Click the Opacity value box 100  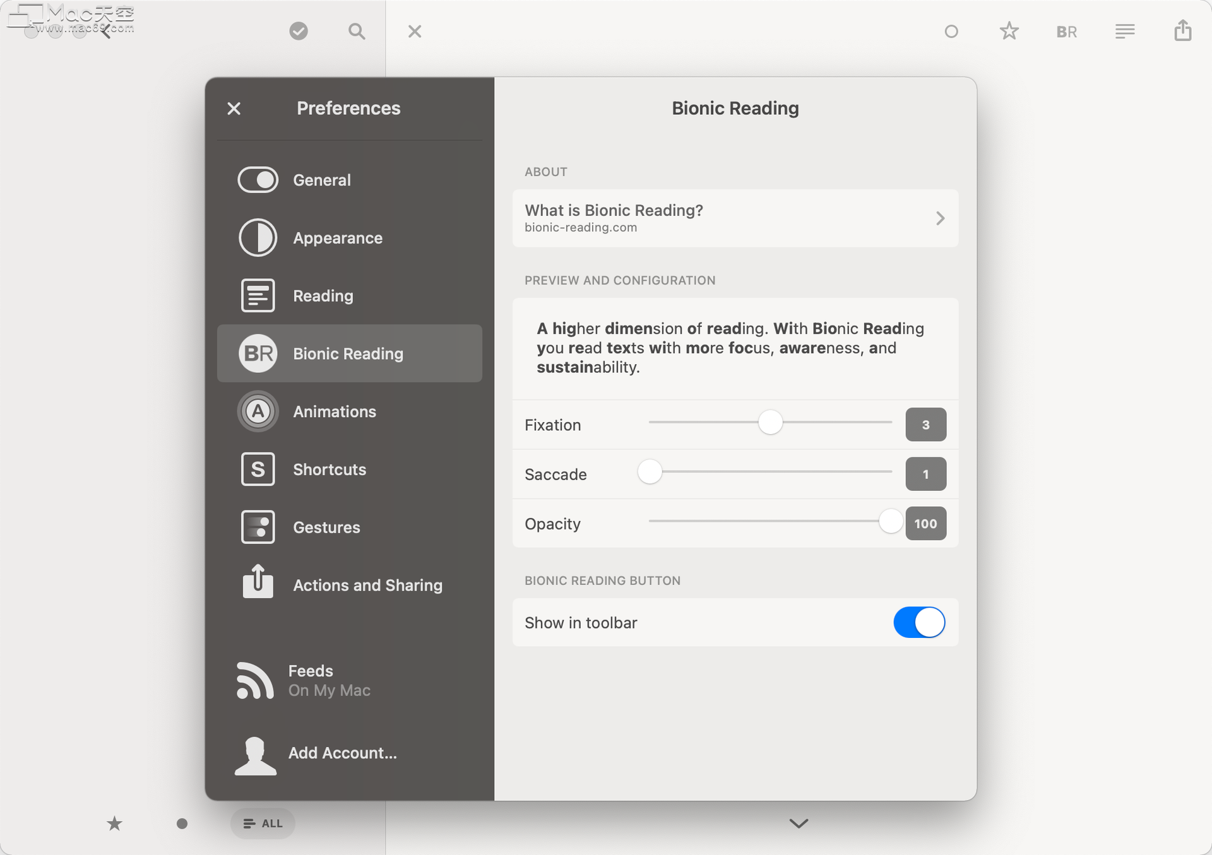(925, 523)
